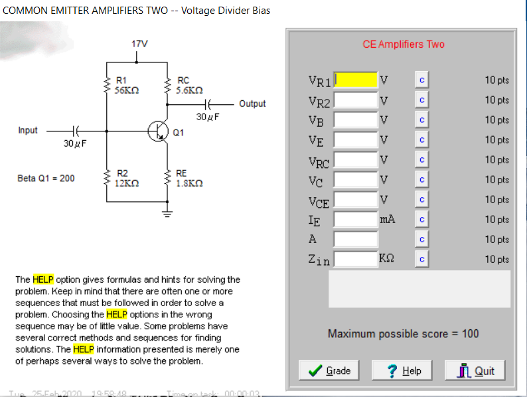Image resolution: width=527 pixels, height=397 pixels.
Task: Click the RE 1.8KΩ resistor label
Action: (x=189, y=178)
